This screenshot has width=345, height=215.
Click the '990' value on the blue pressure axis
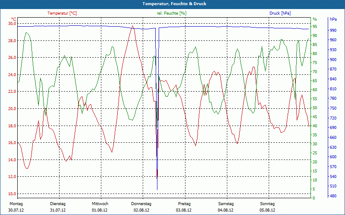pos(333,30)
